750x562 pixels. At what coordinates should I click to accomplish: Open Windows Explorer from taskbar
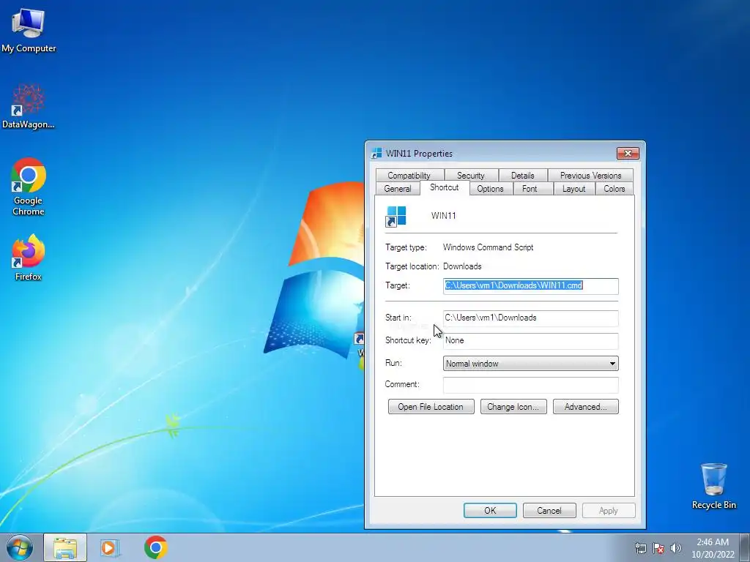65,547
